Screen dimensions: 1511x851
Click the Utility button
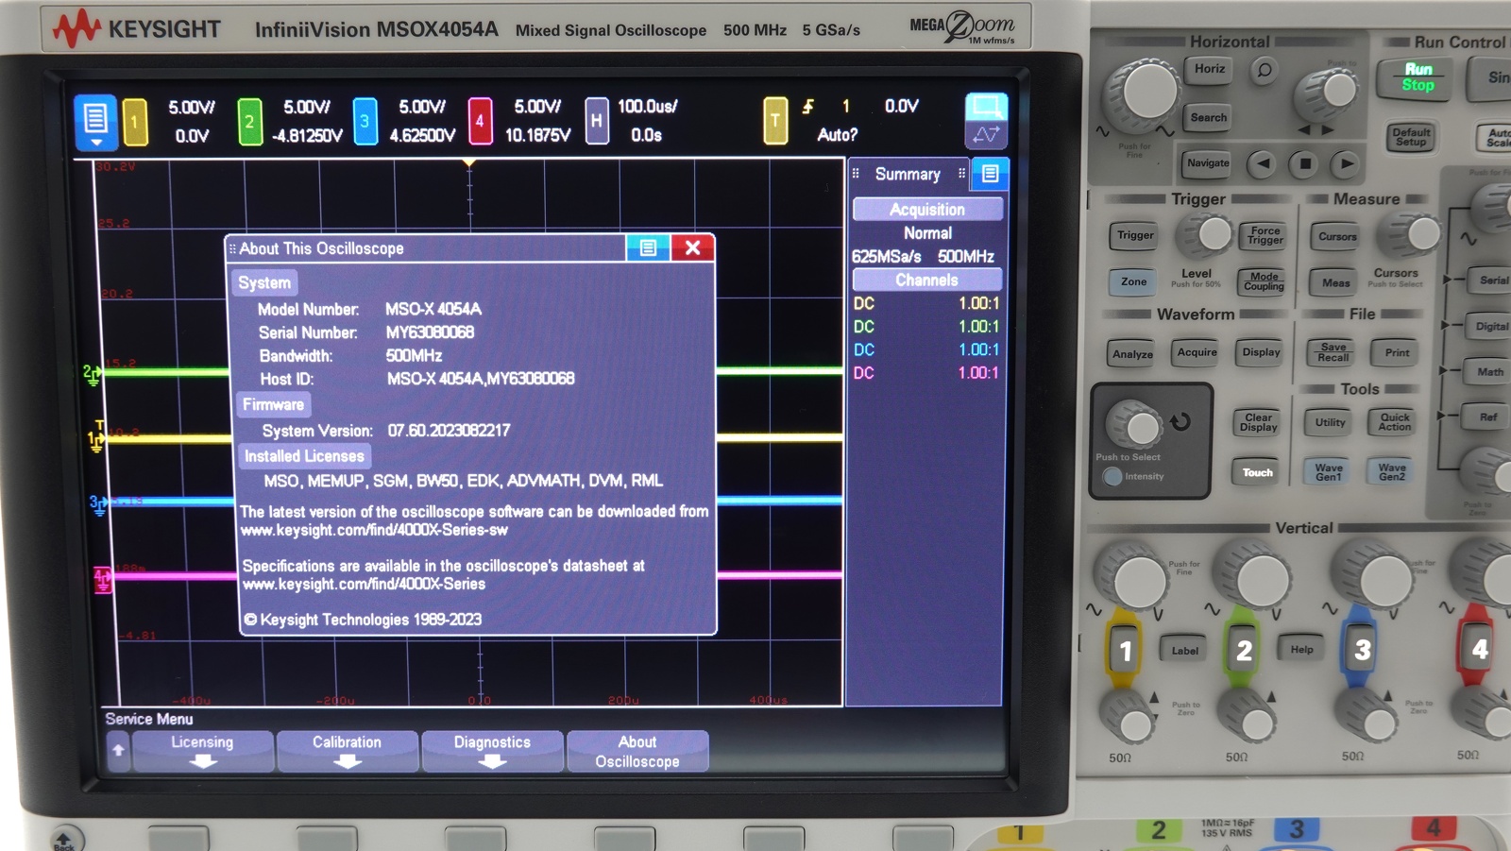point(1330,422)
